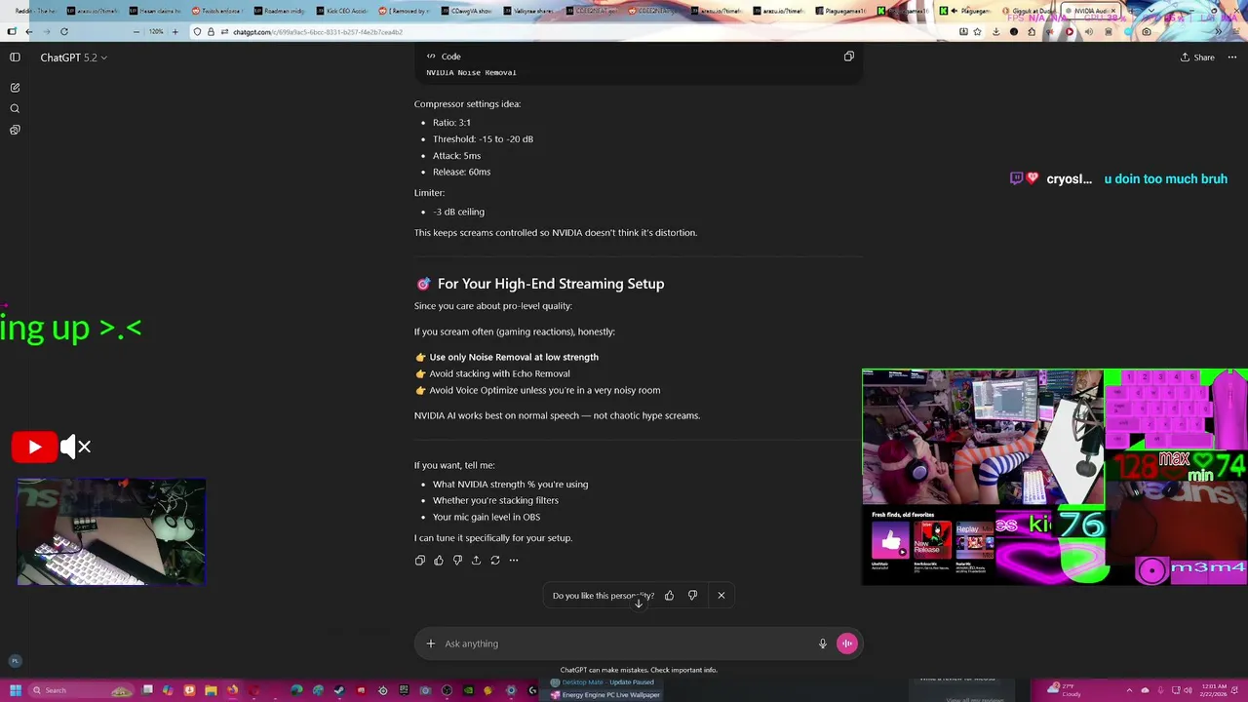Thumbs up the ChatGPT response
Image resolution: width=1248 pixels, height=702 pixels.
pos(439,560)
